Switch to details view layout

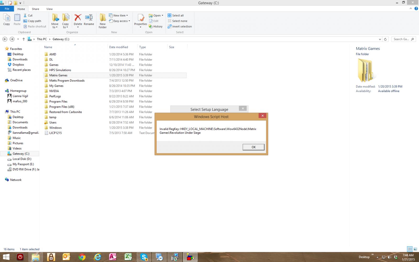[x=410, y=249]
